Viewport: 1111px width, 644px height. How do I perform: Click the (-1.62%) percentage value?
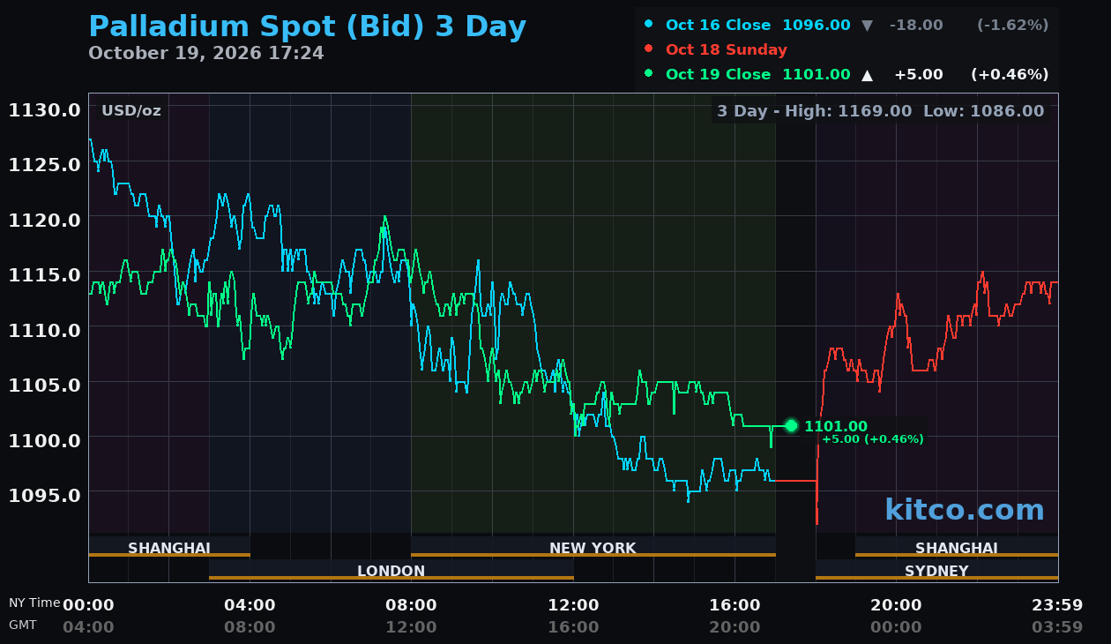pos(1013,26)
